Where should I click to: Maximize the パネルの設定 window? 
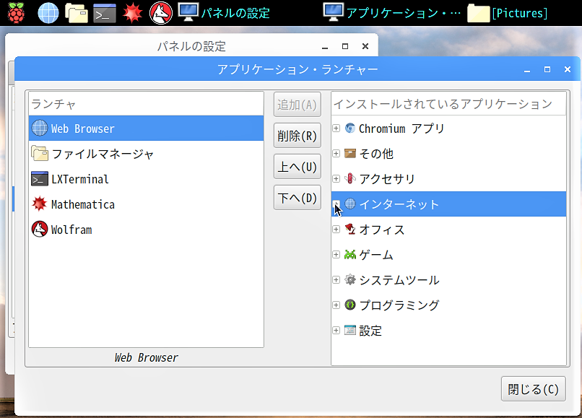point(345,46)
